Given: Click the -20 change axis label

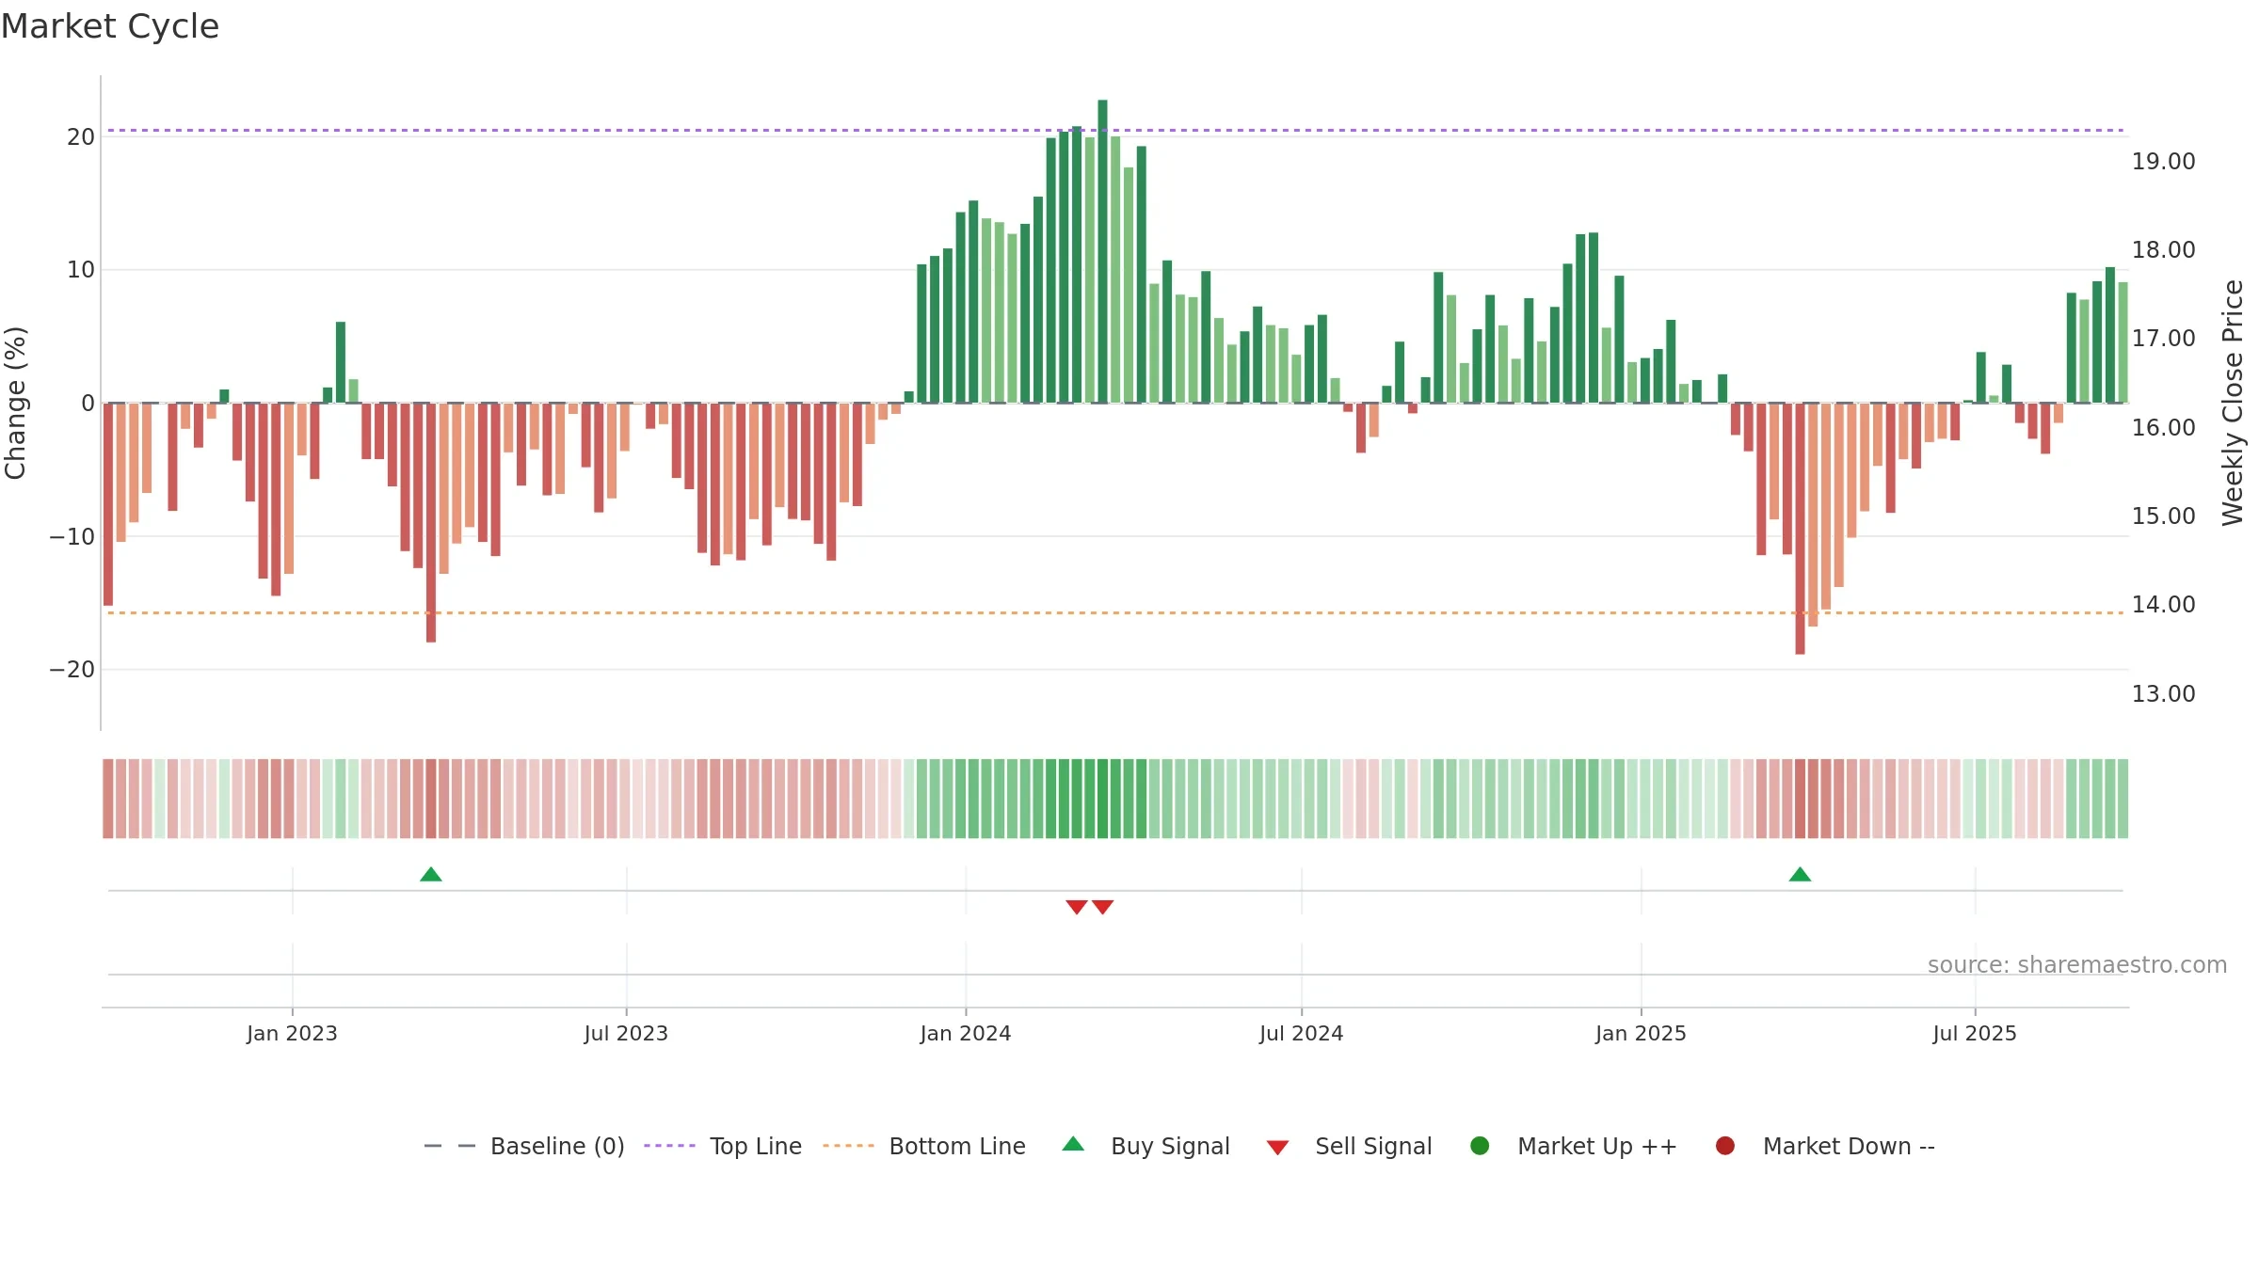Looking at the screenshot, I should [72, 670].
